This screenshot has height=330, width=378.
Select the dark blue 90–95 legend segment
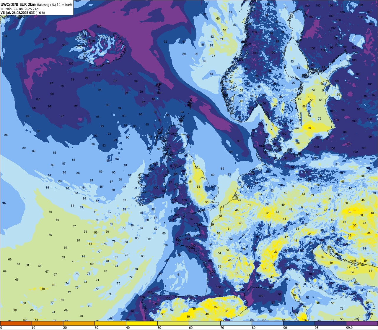299,323
